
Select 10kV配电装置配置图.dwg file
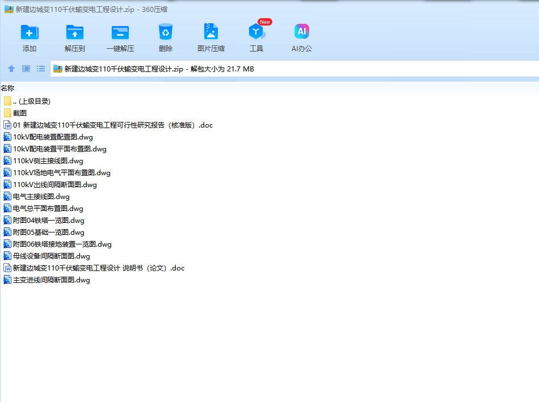point(48,137)
